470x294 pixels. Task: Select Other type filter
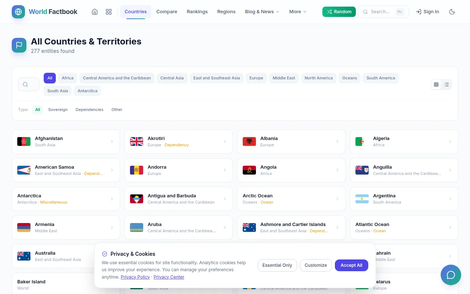point(117,110)
